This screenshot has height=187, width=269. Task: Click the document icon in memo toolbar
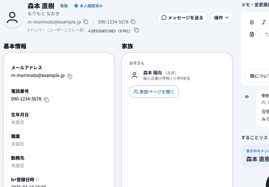pyautogui.click(x=252, y=34)
